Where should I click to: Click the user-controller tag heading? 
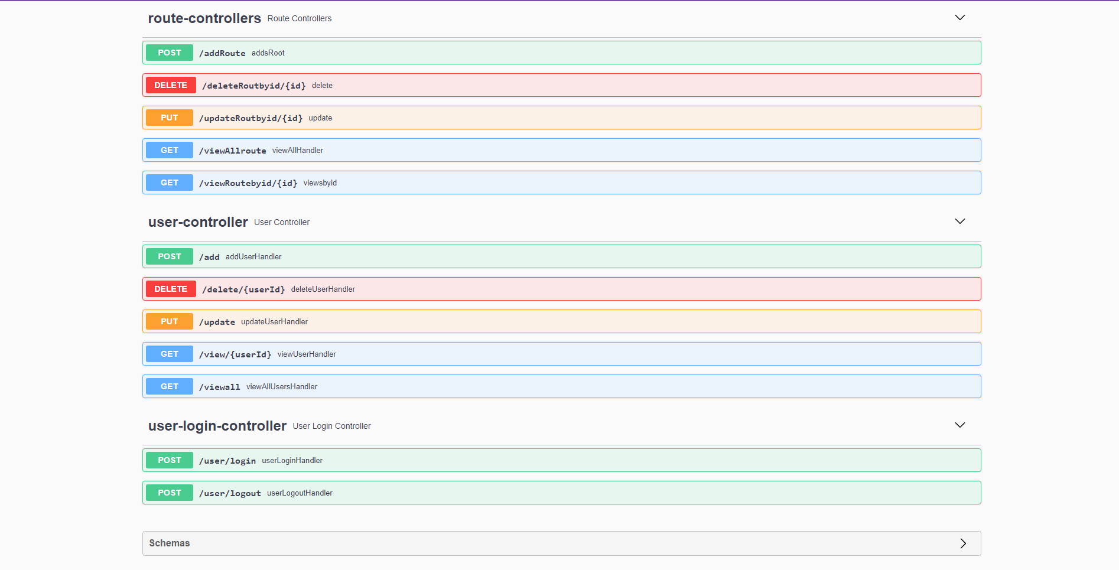pyautogui.click(x=198, y=222)
